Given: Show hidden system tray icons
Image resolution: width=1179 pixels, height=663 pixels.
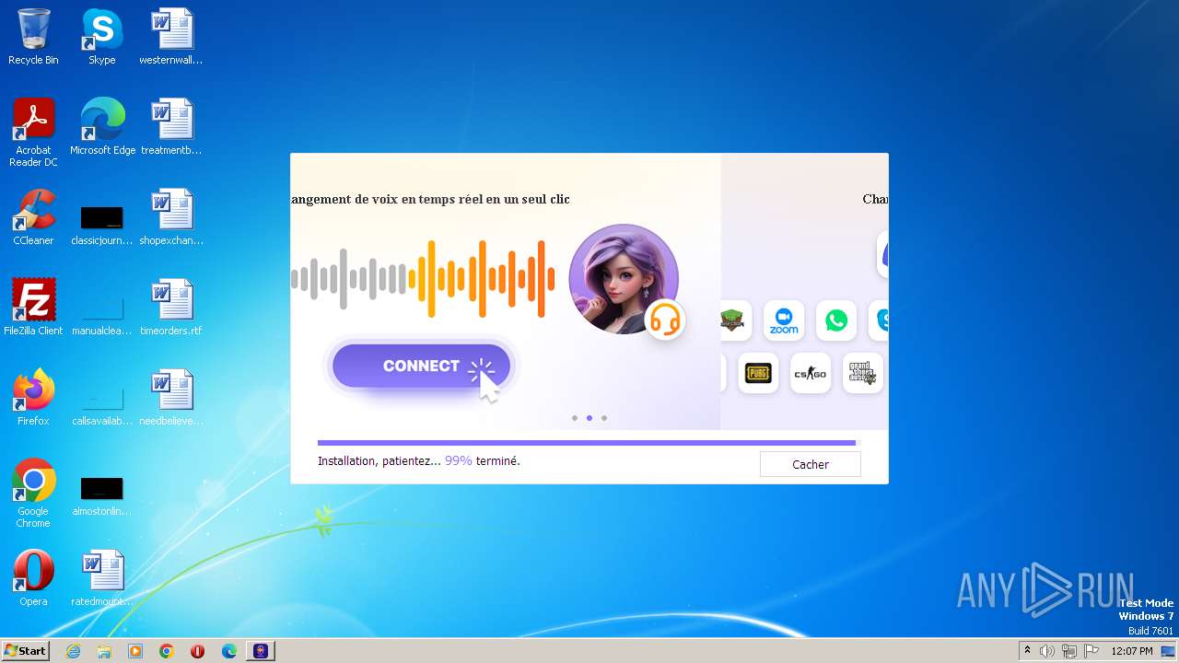Looking at the screenshot, I should pos(1027,651).
